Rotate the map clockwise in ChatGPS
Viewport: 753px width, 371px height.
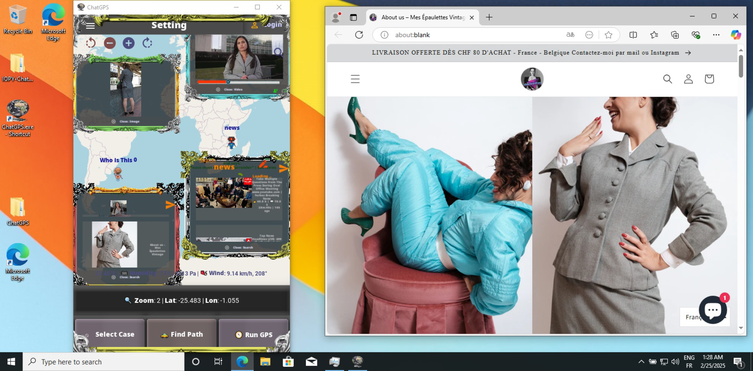coord(148,43)
